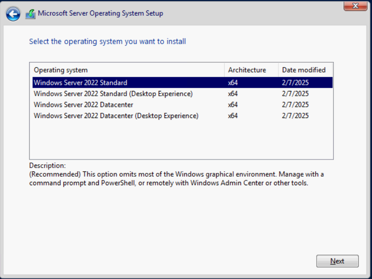The height and width of the screenshot is (279, 372).
Task: Select Windows Server 2022 Standard (Desktop Experience)
Action: pyautogui.click(x=113, y=94)
